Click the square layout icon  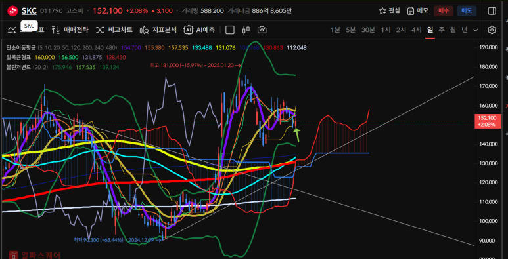pyautogui.click(x=230, y=30)
